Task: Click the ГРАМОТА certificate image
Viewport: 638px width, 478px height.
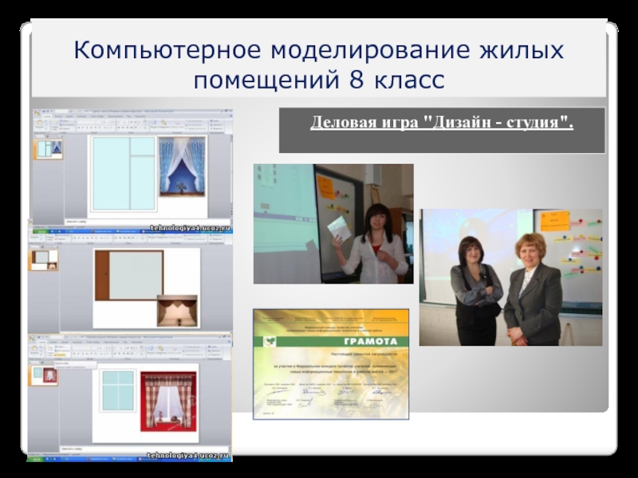Action: (330, 363)
